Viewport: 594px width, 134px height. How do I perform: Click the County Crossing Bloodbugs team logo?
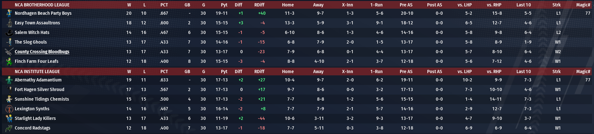pyautogui.click(x=9, y=52)
